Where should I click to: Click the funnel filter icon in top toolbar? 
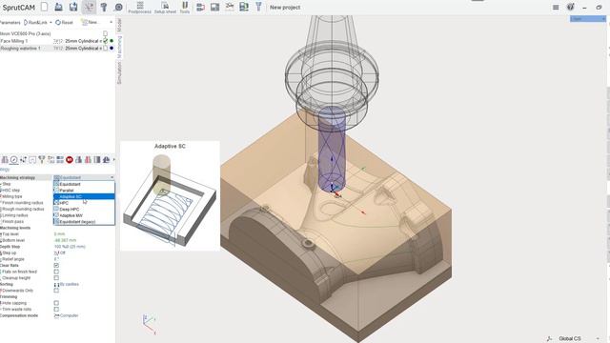point(258,7)
